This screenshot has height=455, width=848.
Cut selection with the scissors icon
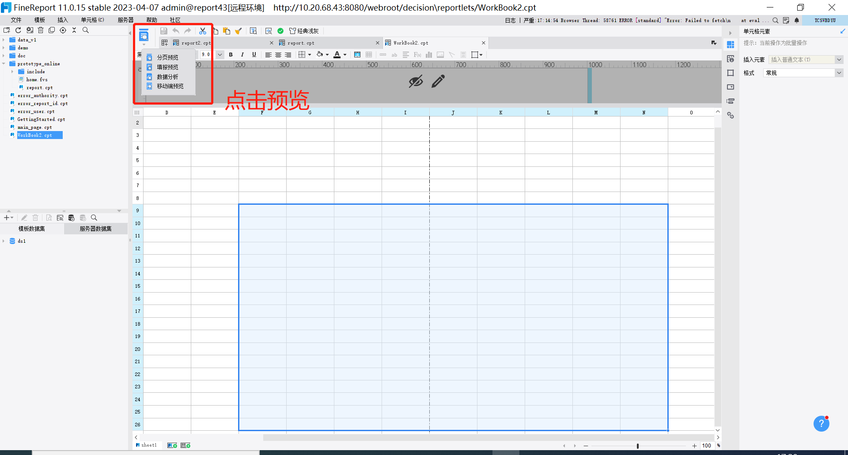coord(203,31)
